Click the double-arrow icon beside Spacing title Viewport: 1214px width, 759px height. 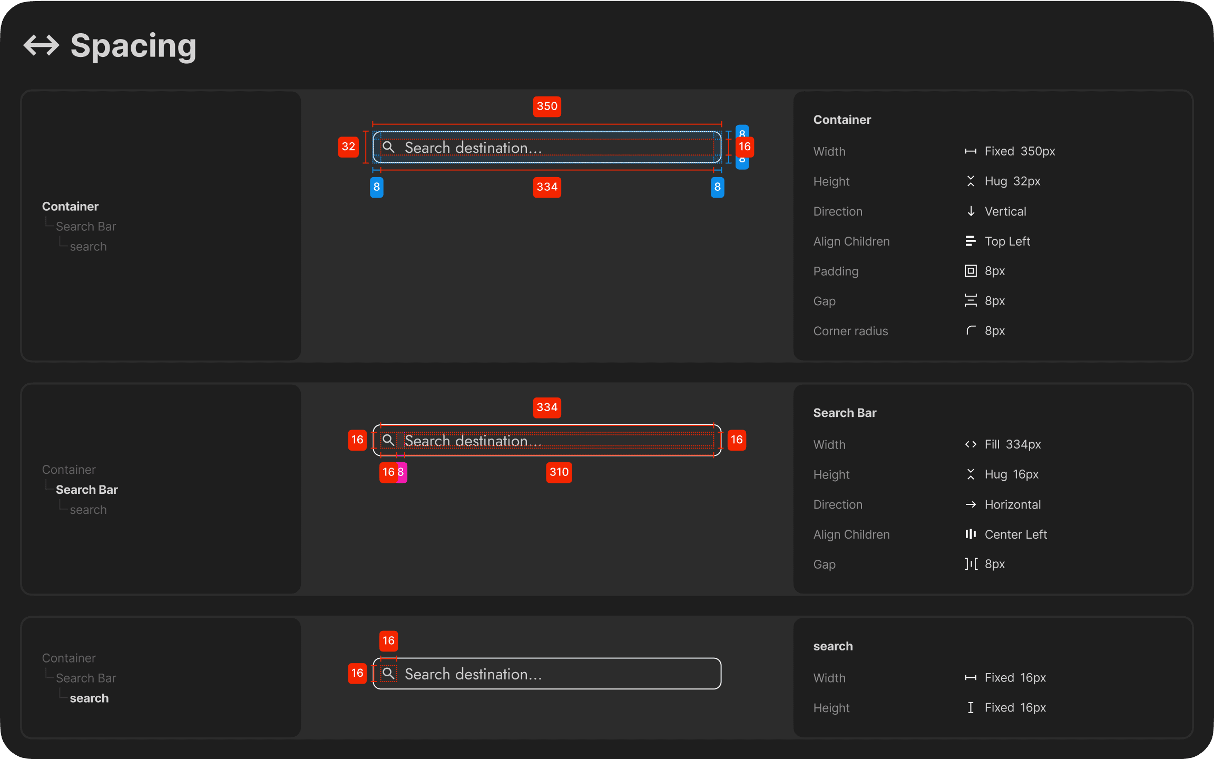[42, 45]
